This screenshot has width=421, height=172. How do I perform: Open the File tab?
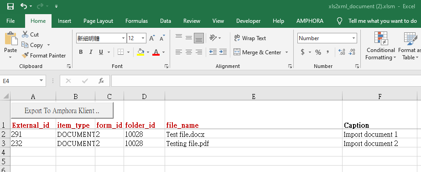tap(10, 21)
